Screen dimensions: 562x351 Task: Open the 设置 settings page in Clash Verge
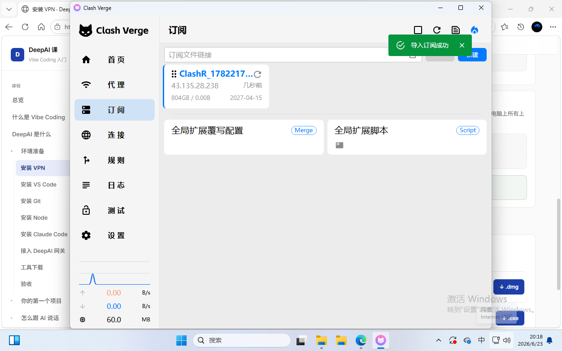pos(114,235)
